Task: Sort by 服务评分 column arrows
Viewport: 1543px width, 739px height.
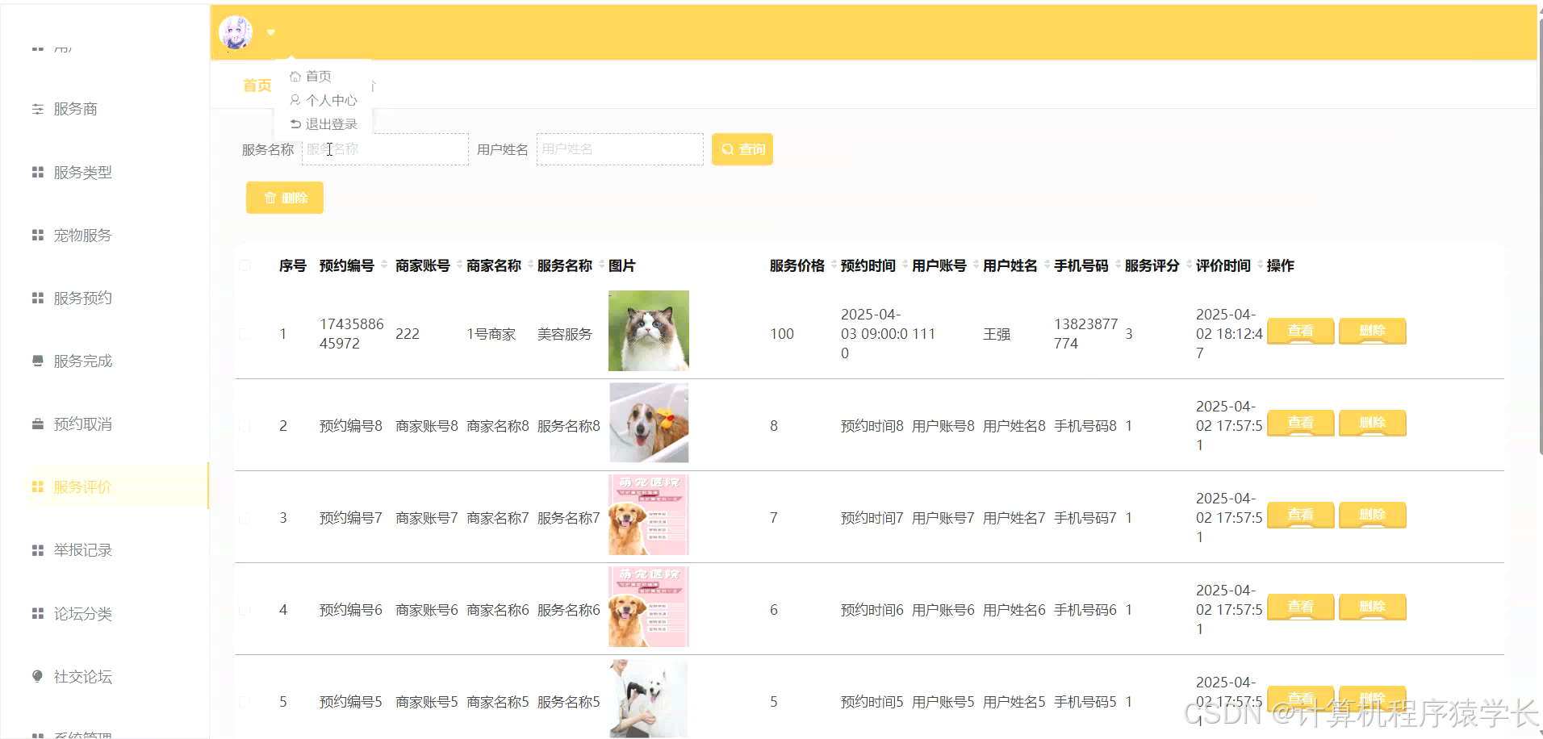Action: point(1189,265)
